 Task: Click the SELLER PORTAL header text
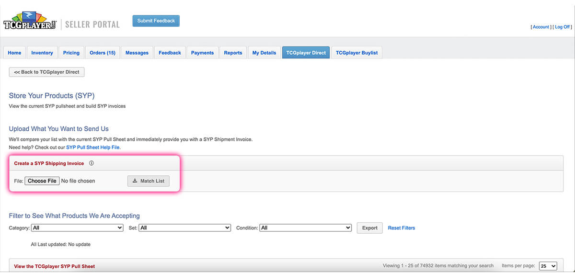(92, 24)
